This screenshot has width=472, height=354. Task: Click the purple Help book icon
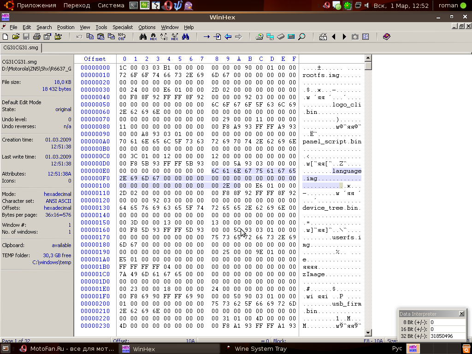pos(387,37)
